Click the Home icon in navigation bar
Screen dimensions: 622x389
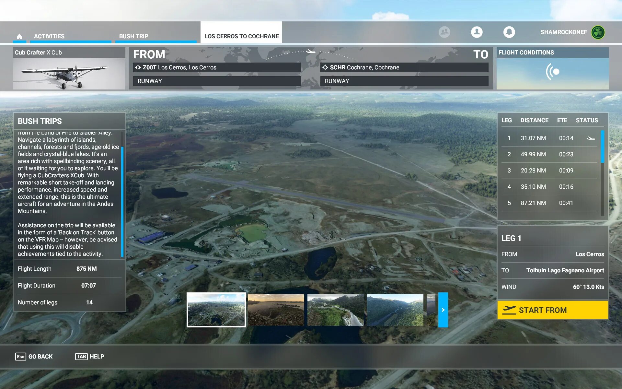[19, 36]
